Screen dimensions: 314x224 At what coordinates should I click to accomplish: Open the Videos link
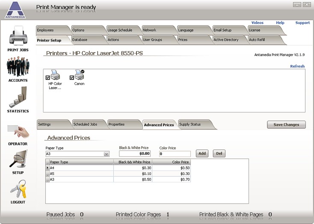pyautogui.click(x=258, y=23)
